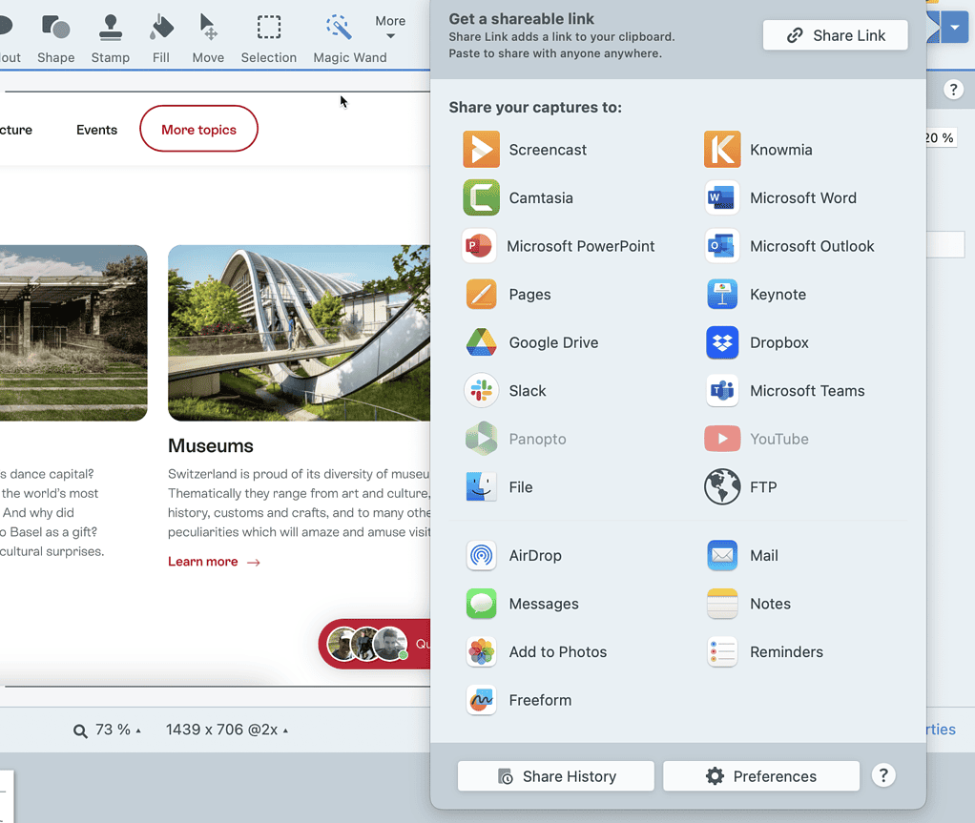975x823 pixels.
Task: Select the Move tool
Action: pyautogui.click(x=208, y=36)
